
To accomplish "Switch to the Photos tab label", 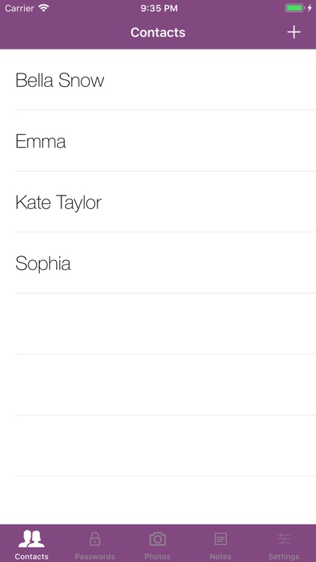I will tap(158, 557).
